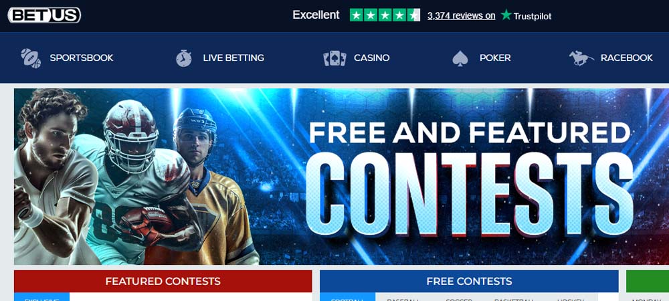Open the Sportsbook menu item
Screen dimensions: 669x301
pos(82,58)
